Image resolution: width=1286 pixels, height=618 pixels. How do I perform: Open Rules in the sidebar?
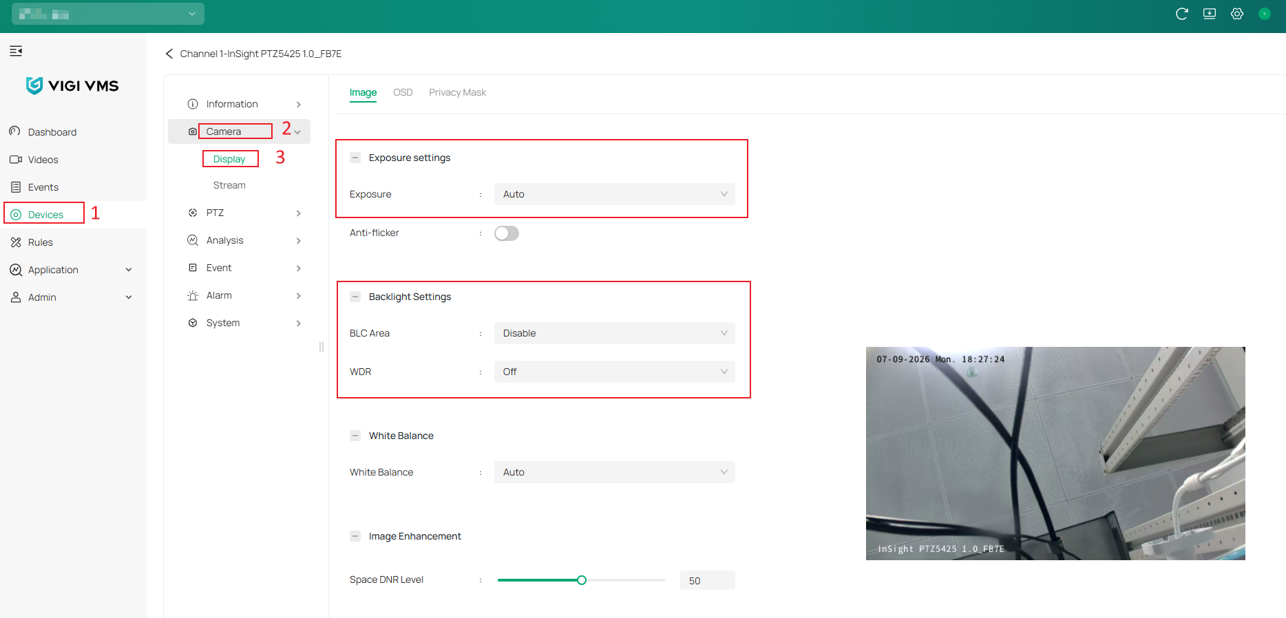(73, 242)
